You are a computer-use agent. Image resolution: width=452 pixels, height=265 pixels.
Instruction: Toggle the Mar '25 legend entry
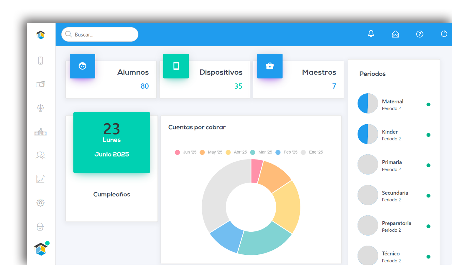coord(261,152)
